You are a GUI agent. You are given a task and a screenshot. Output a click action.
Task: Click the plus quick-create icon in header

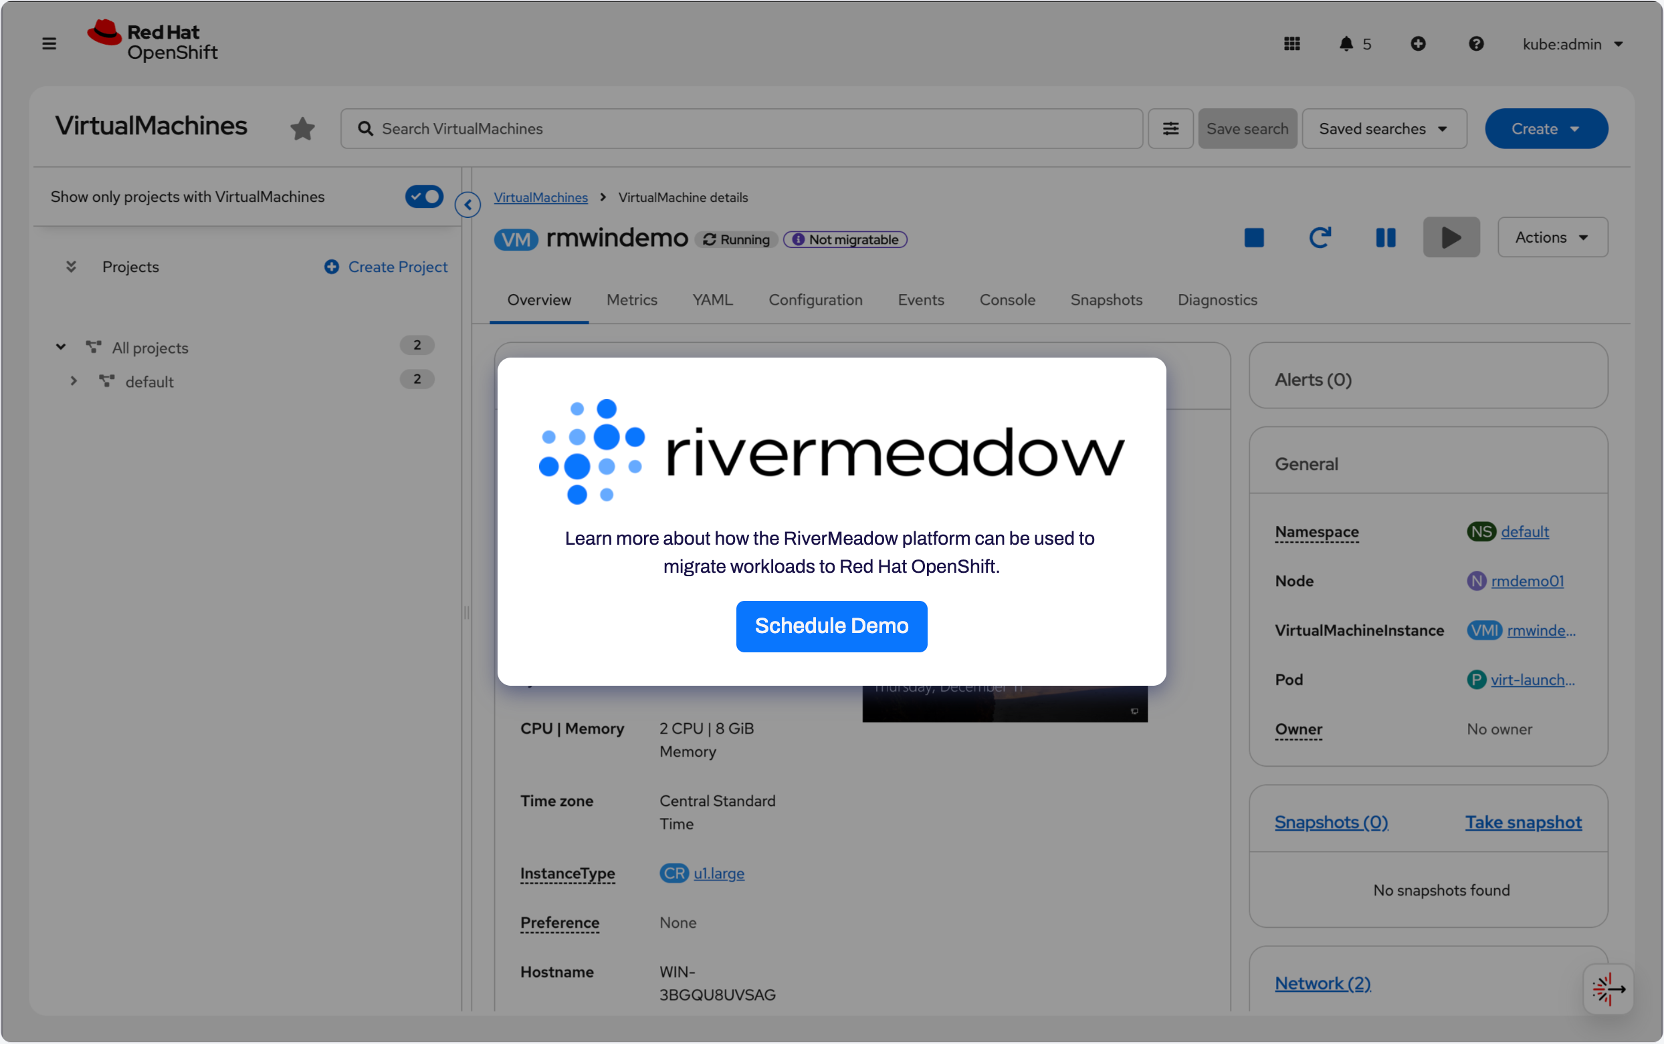pos(1417,43)
